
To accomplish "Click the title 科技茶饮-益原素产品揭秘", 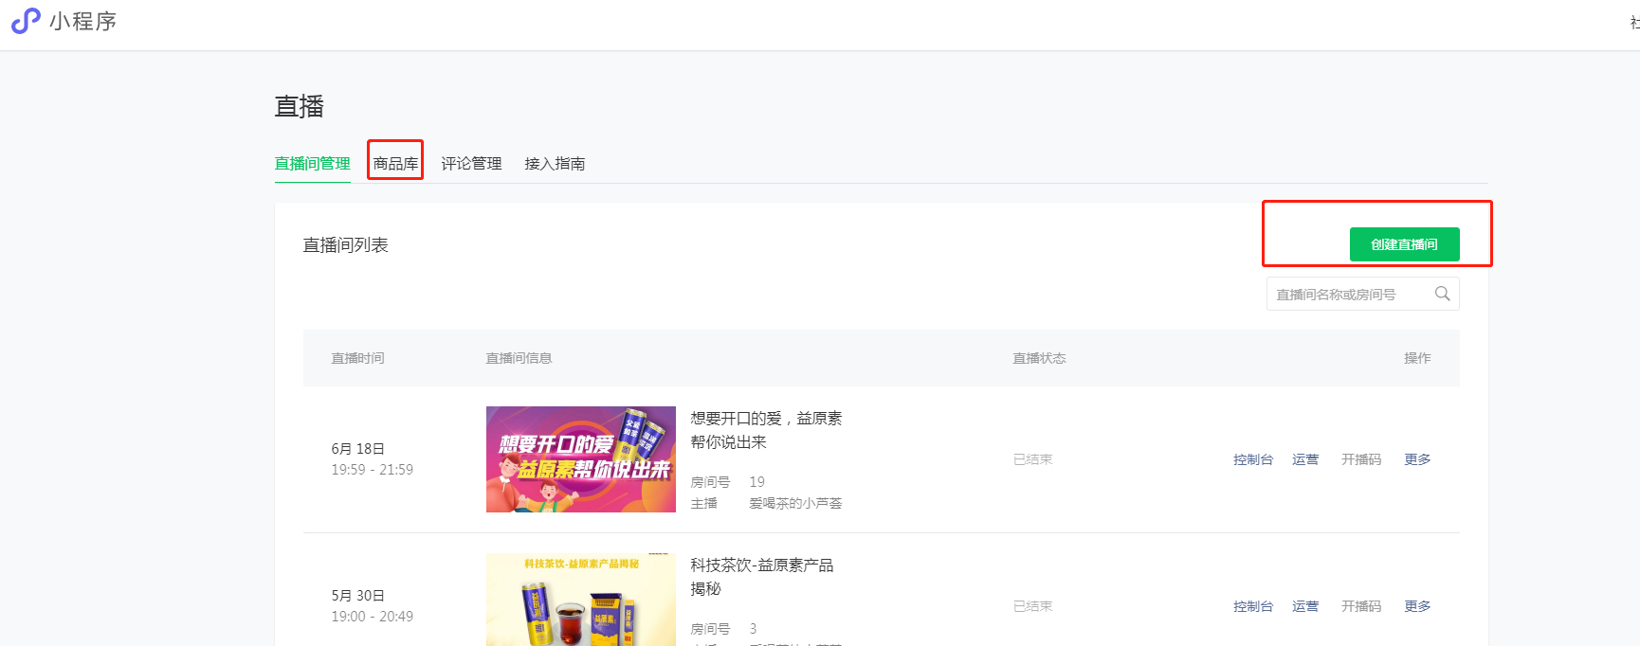I will [x=762, y=577].
